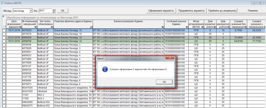Viewport: 266px width, 108px height.
Task: Confirm the message with the OK button
Action: coord(164,82)
